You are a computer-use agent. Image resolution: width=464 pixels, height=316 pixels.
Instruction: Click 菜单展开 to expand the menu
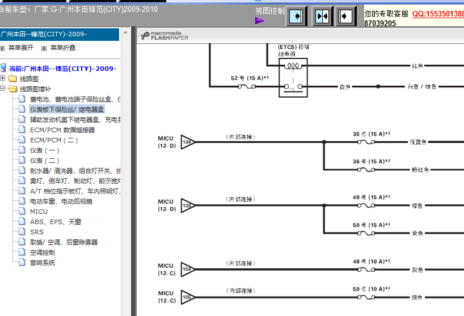click(x=21, y=48)
